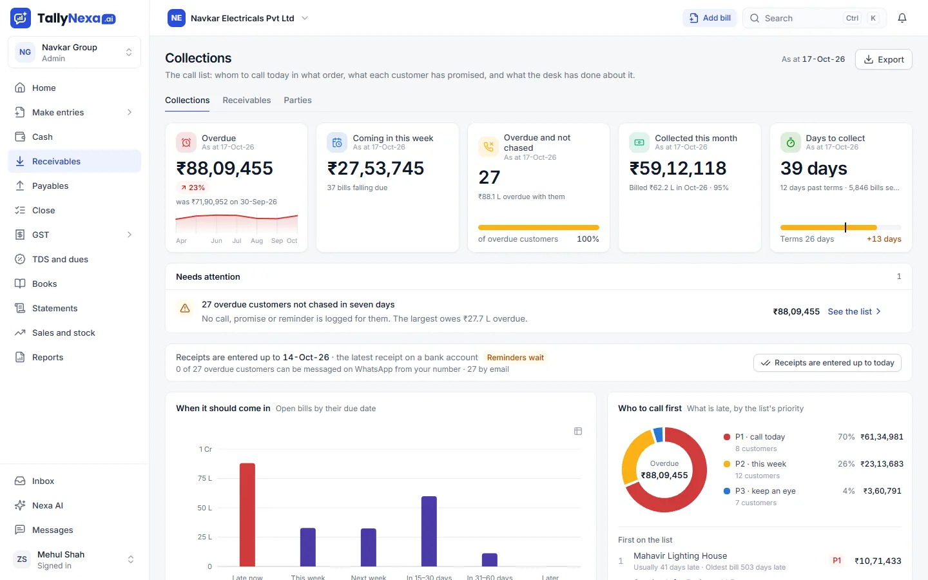928x580 pixels.
Task: Click the overdue customers yellow progress bar
Action: 539,227
